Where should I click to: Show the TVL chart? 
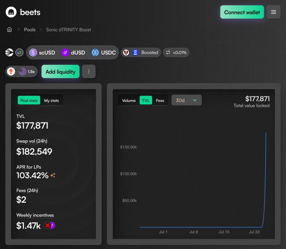click(x=146, y=100)
